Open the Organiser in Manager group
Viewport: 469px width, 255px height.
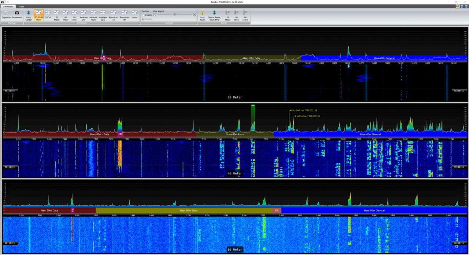(6, 15)
